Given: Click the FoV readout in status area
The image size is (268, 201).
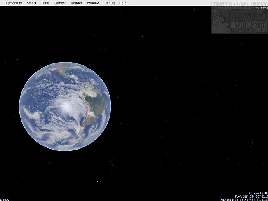Looking at the screenshot, I should tap(251, 196).
